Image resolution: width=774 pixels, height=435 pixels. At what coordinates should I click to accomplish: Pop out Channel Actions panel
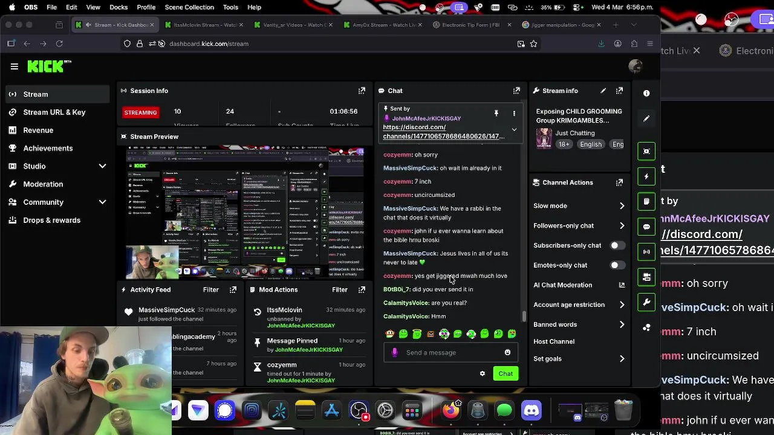(619, 182)
